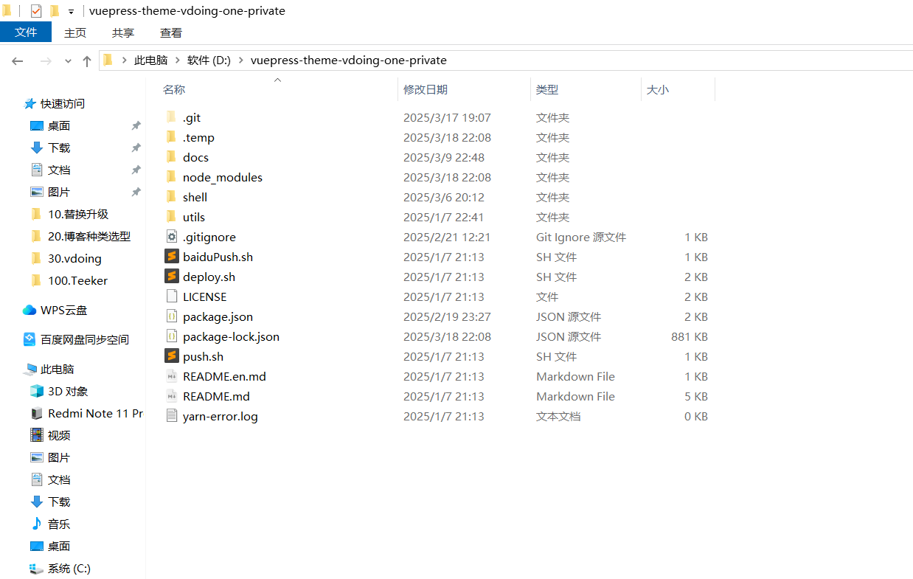
Task: Click the 此电脑 computer icon in sidebar
Action: (30, 369)
